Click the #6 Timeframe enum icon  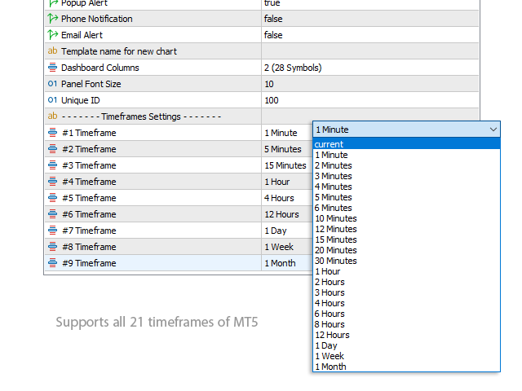tap(52, 213)
